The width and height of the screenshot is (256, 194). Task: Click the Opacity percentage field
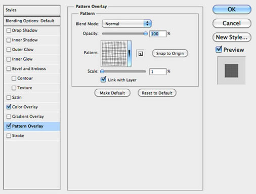[x=158, y=34]
